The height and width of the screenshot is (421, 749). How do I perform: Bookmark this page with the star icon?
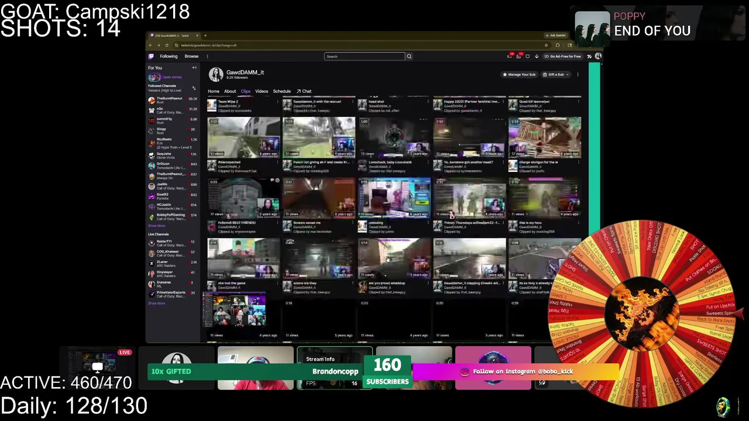click(x=546, y=45)
